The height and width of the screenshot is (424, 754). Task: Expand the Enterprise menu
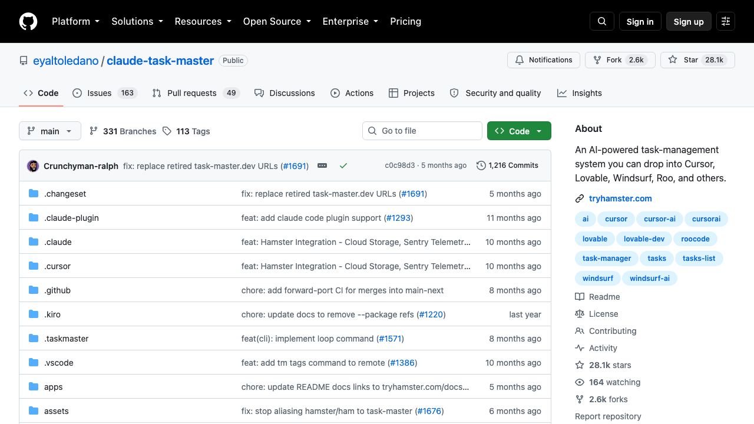pos(350,21)
